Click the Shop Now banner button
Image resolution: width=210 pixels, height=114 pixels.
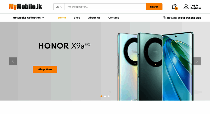click(45, 70)
